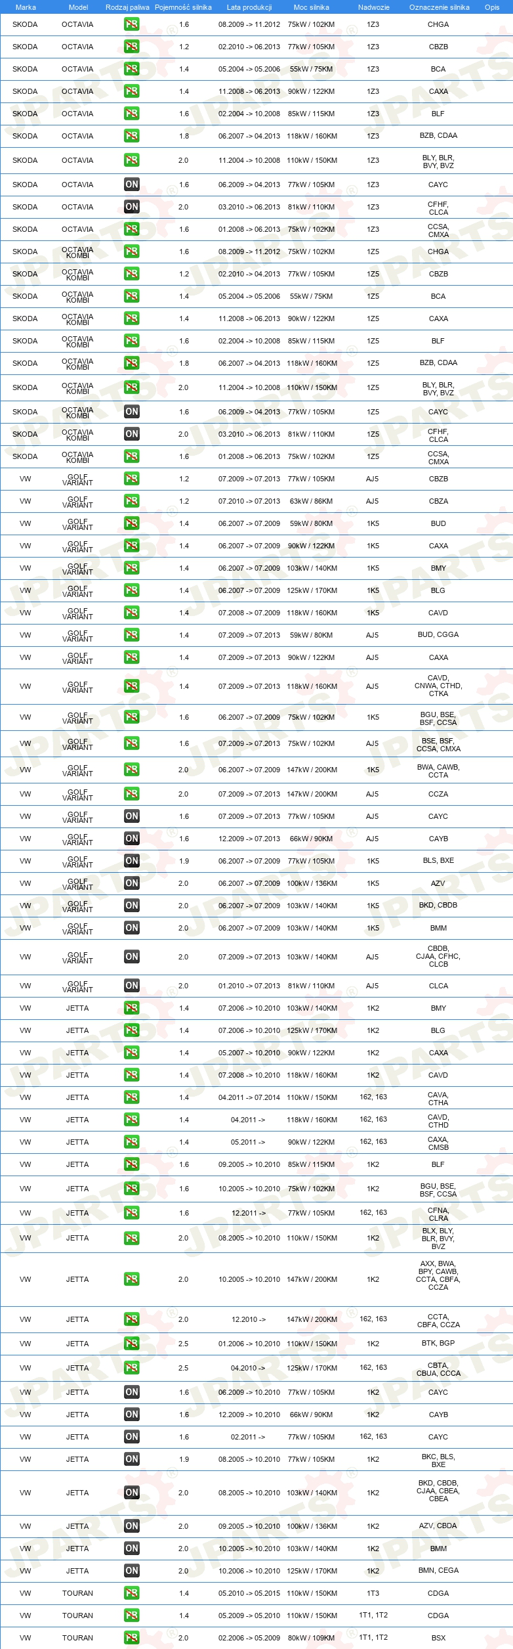513x1649 pixels.
Task: Click the PB icon in Jetta BTK, BGP row
Action: (x=132, y=1343)
